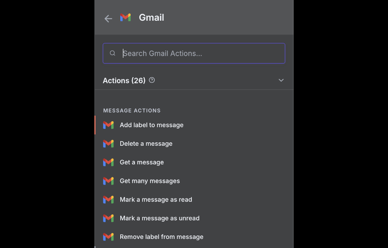This screenshot has height=248, width=388.
Task: Go back using the left arrow
Action: pos(108,19)
